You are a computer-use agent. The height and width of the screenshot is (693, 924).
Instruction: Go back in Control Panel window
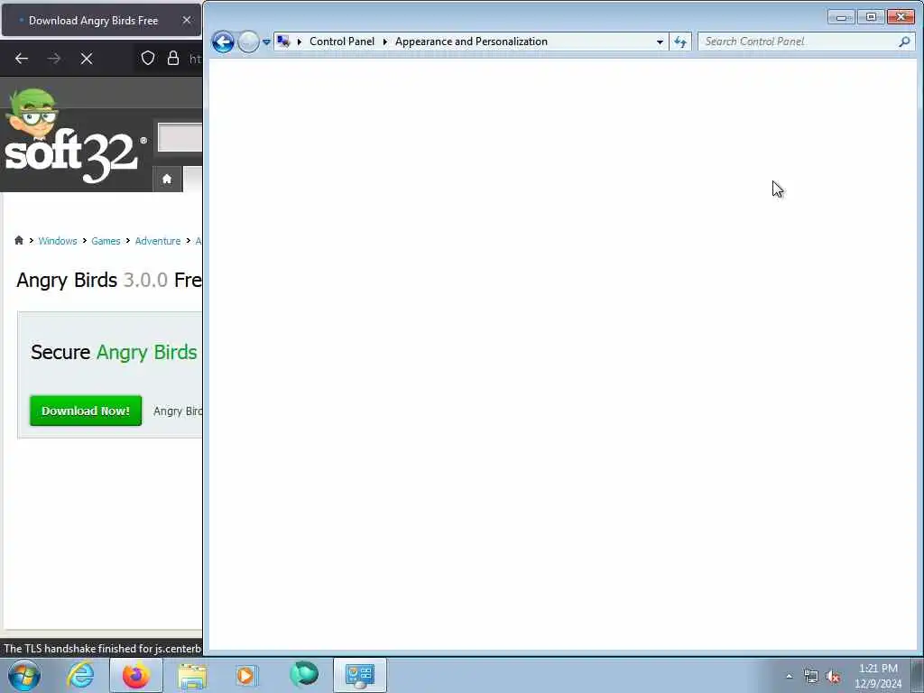click(223, 42)
